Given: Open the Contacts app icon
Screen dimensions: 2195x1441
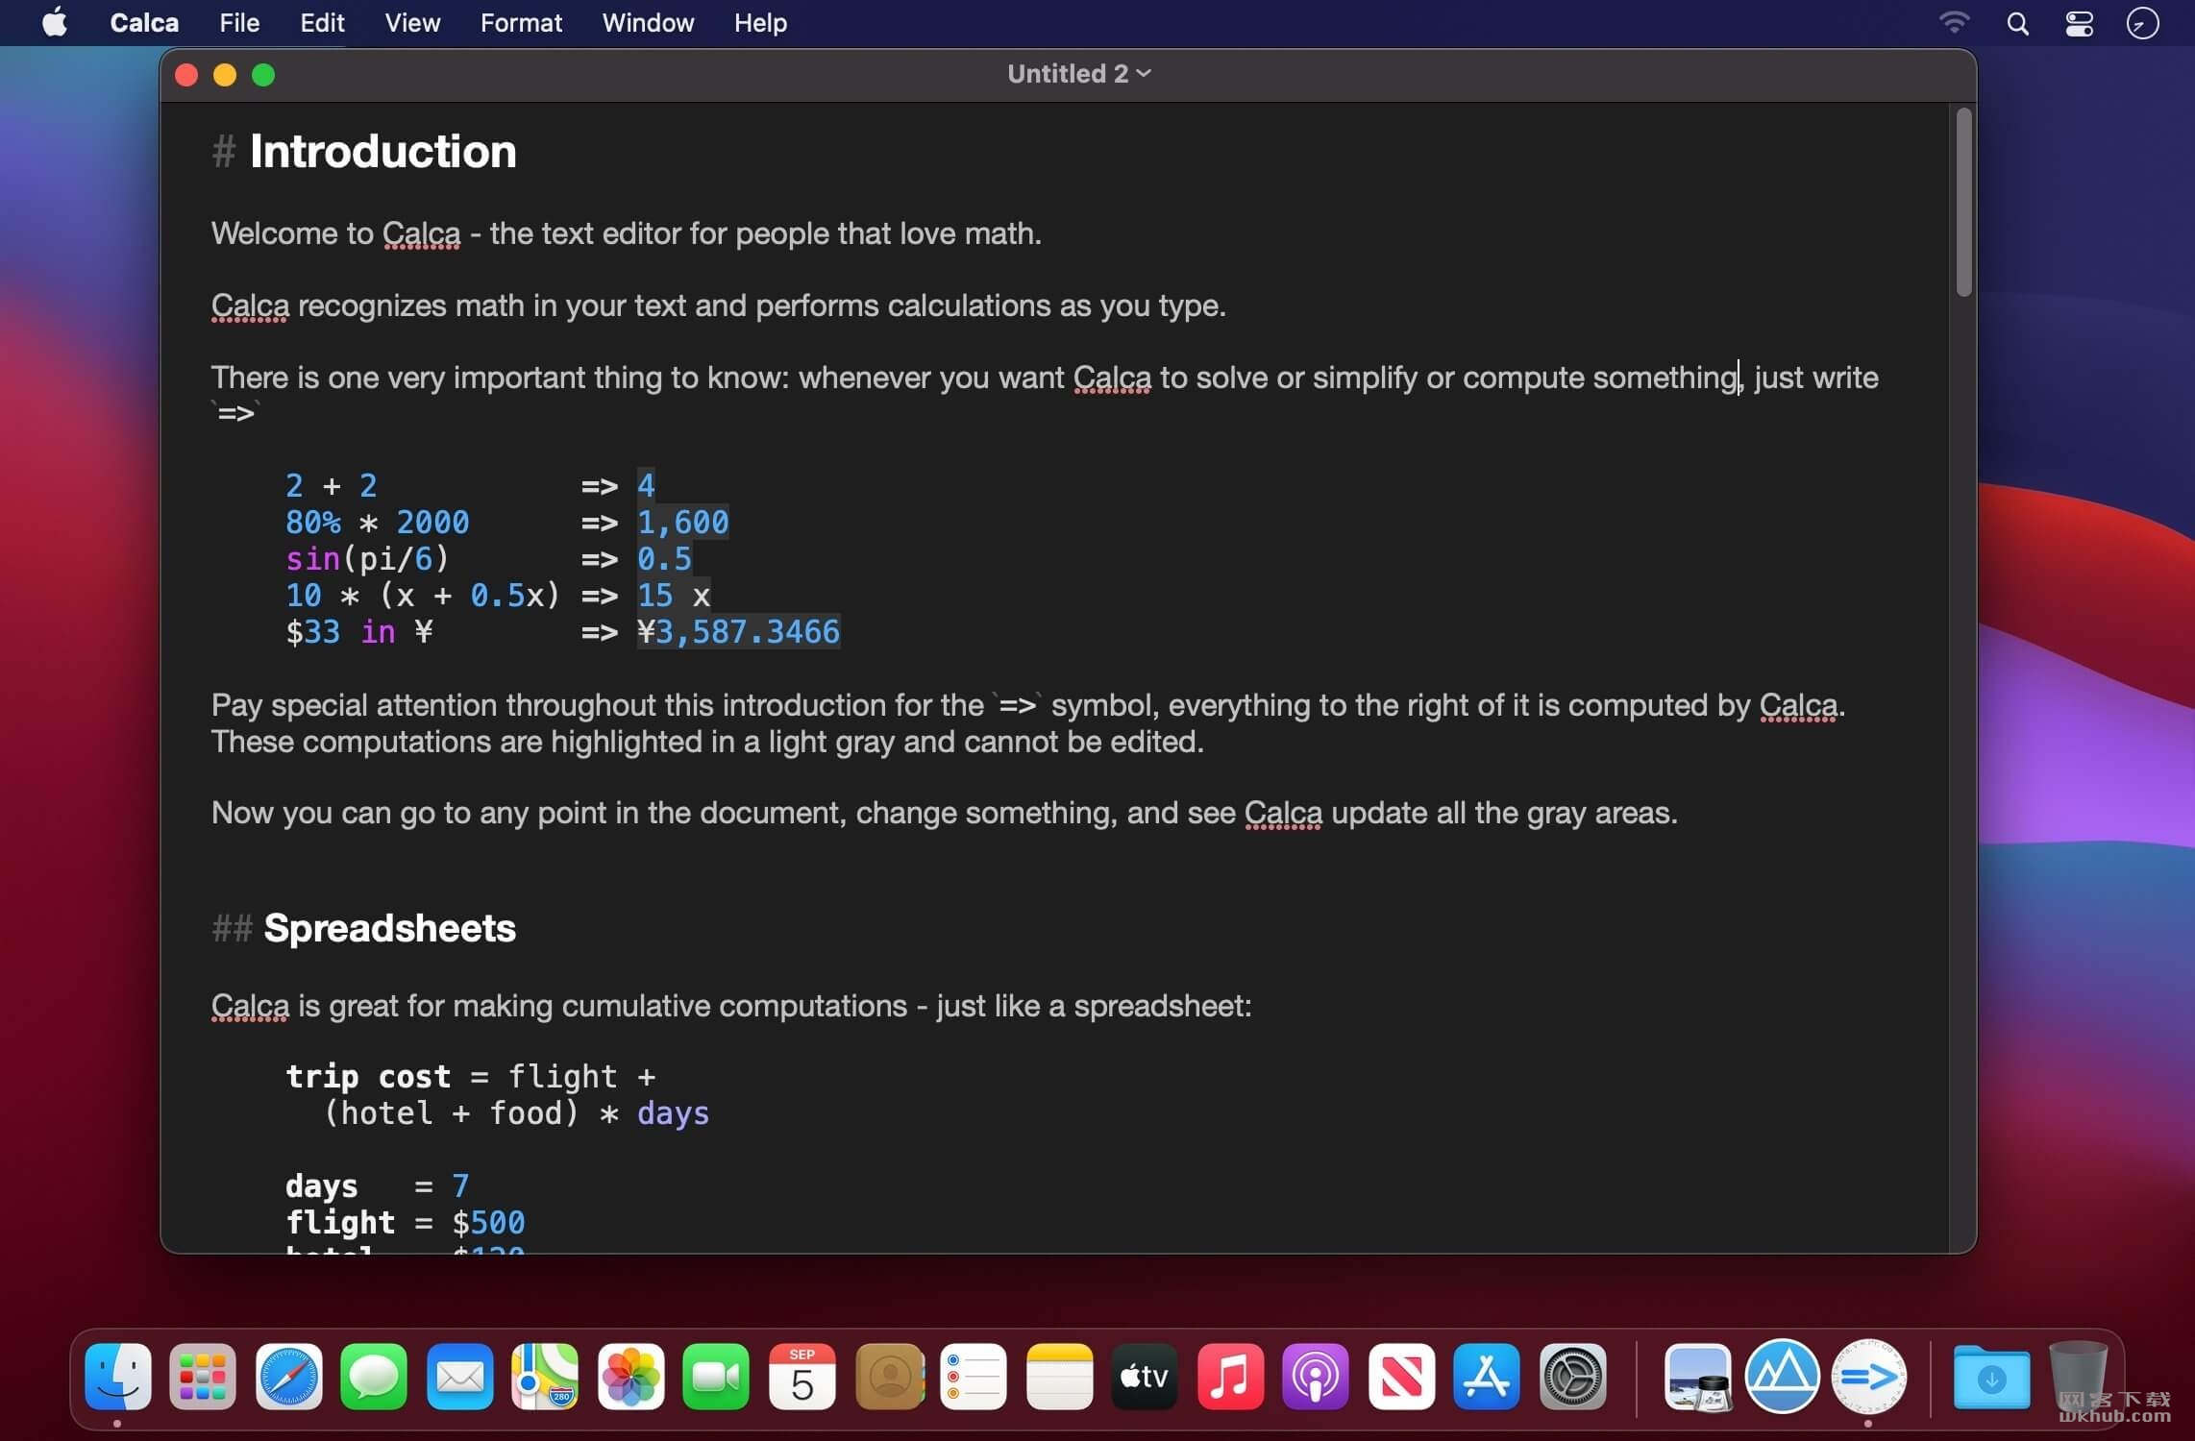Looking at the screenshot, I should tap(889, 1377).
